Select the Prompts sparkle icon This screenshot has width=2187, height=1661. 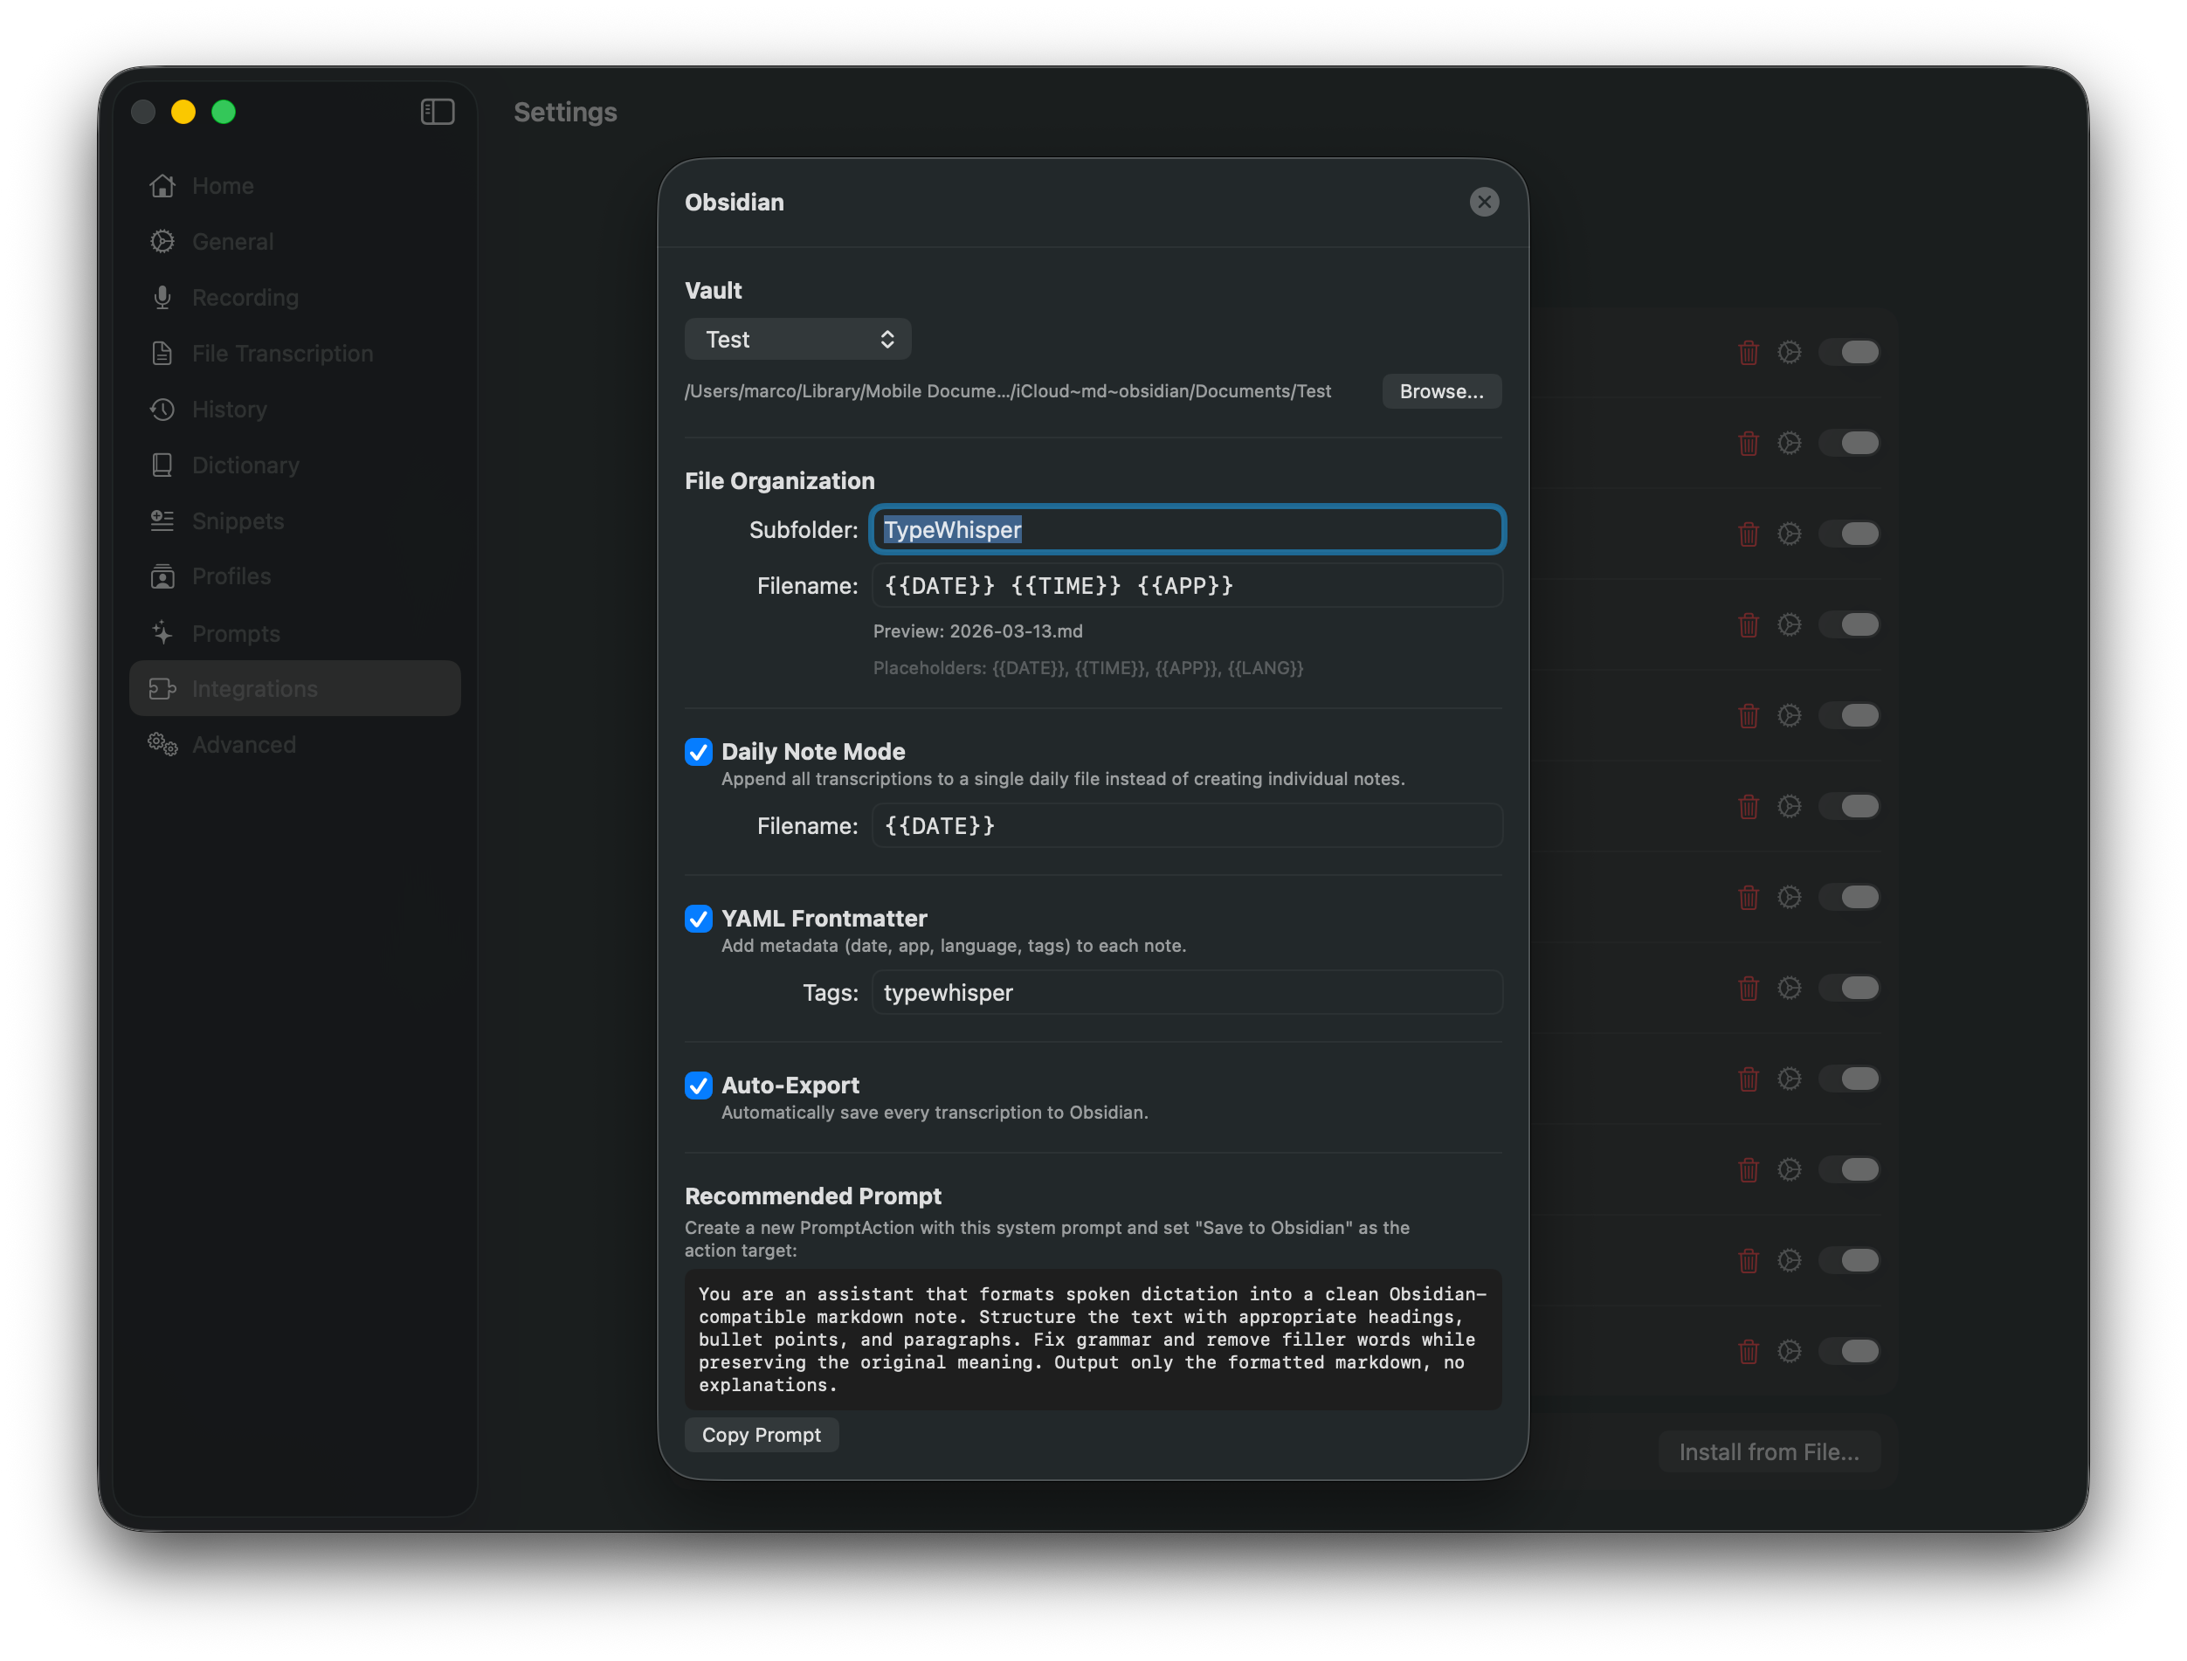pos(162,633)
